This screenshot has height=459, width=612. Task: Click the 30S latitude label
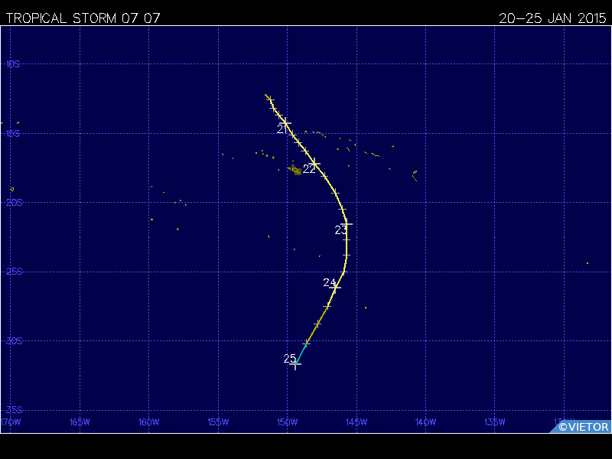click(12, 340)
